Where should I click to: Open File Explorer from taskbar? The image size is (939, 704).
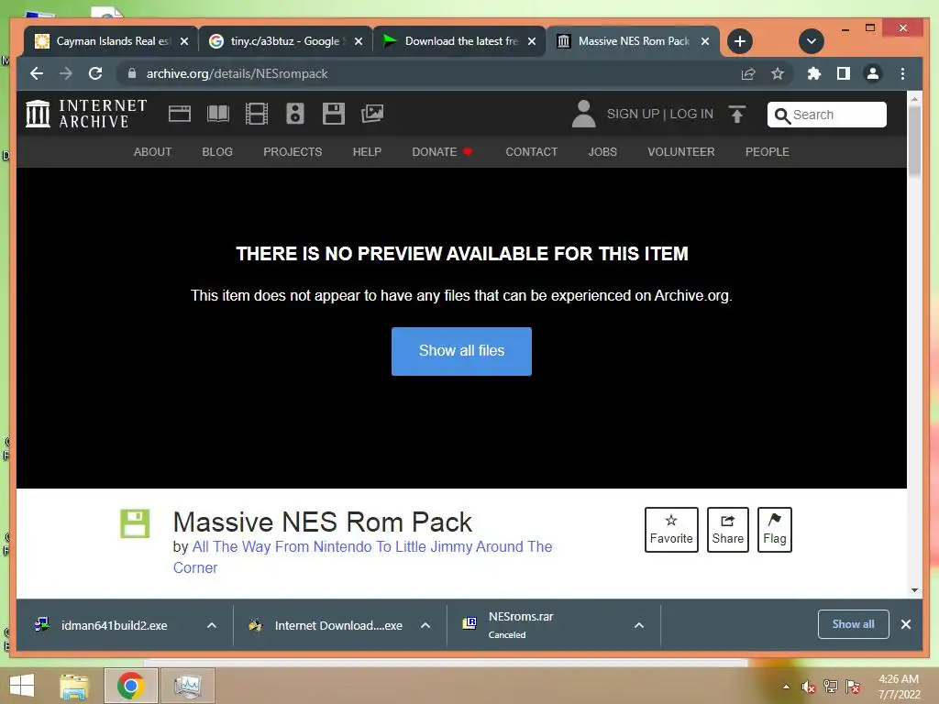pyautogui.click(x=73, y=686)
